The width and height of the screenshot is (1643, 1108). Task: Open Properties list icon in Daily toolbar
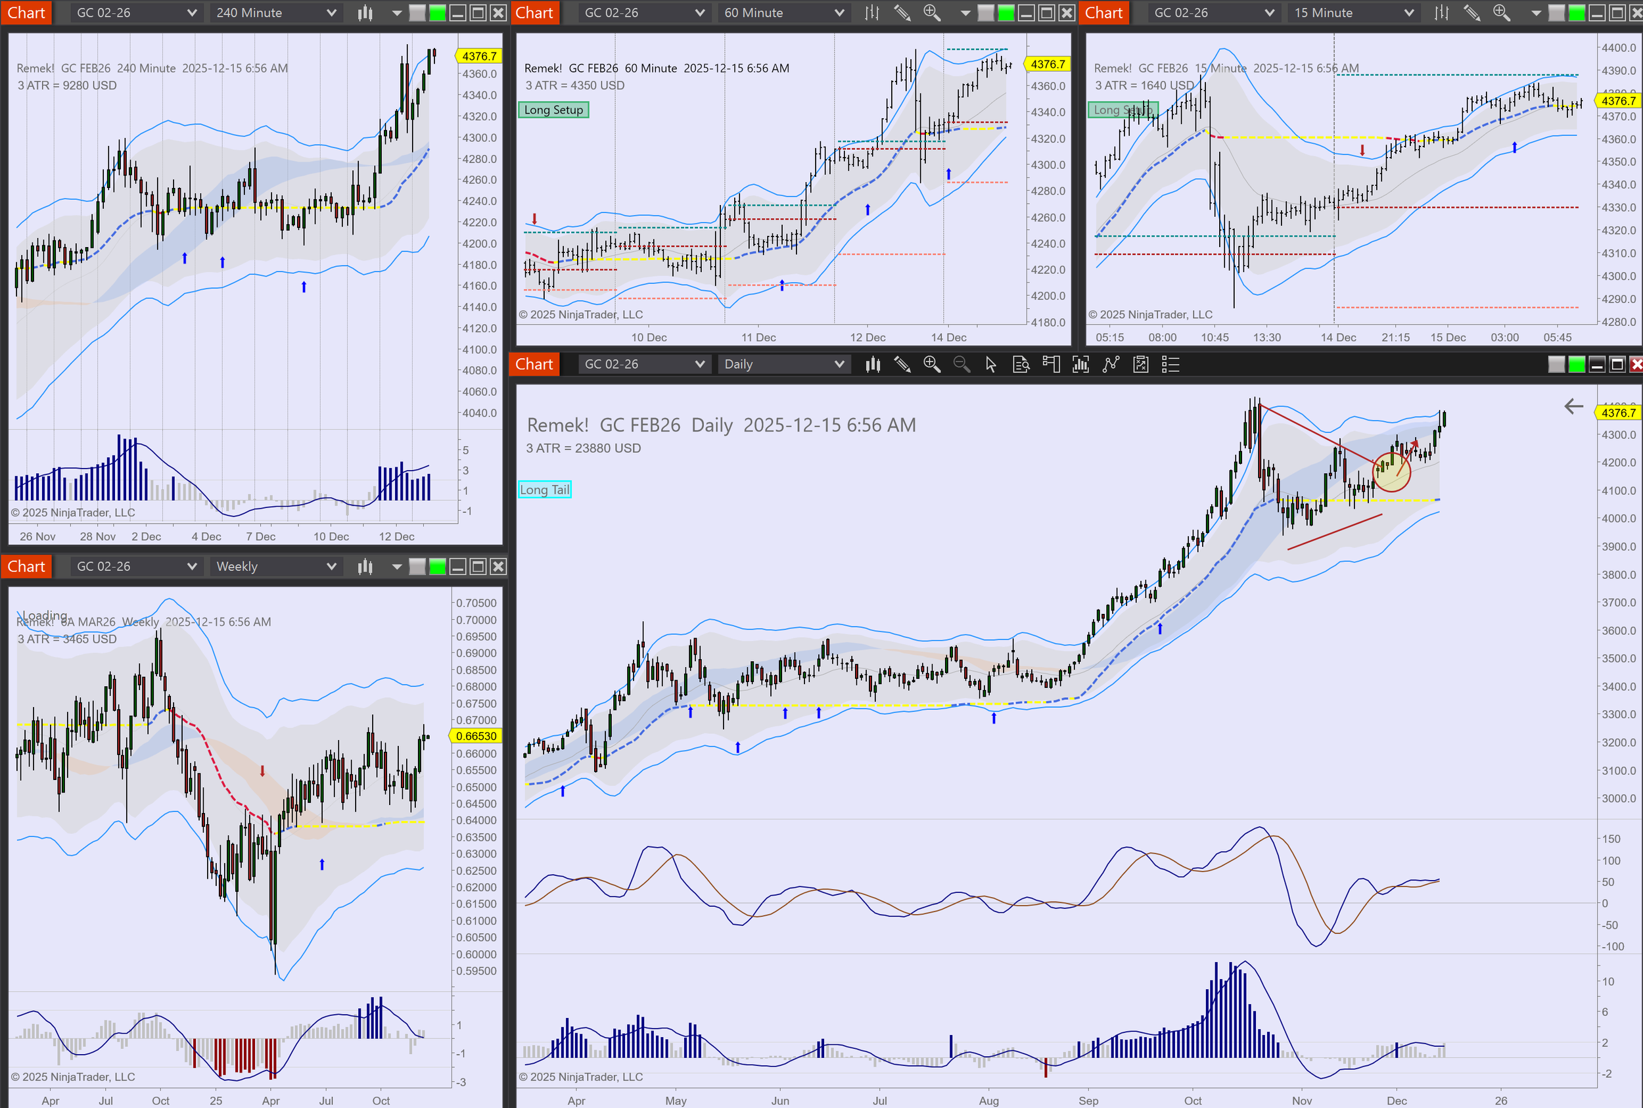point(1170,364)
